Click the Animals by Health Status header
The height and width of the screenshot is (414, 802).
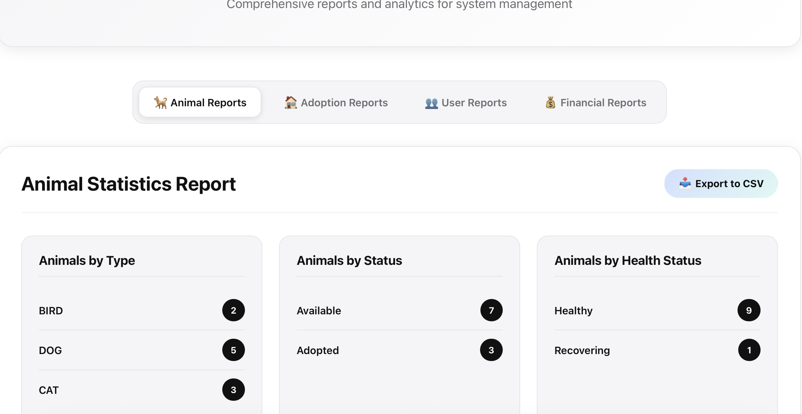pyautogui.click(x=628, y=260)
